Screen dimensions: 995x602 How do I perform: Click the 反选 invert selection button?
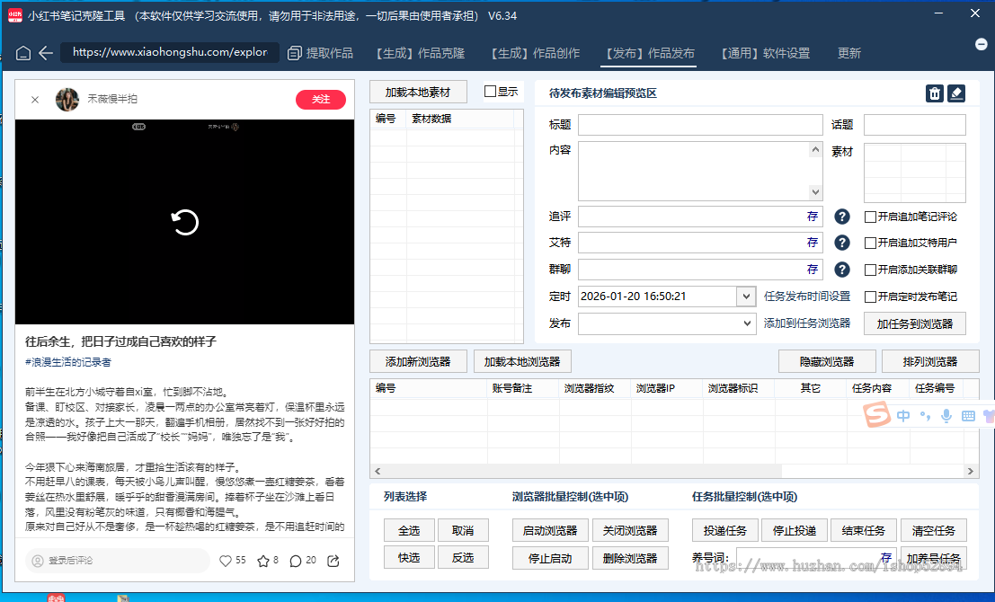(x=463, y=558)
